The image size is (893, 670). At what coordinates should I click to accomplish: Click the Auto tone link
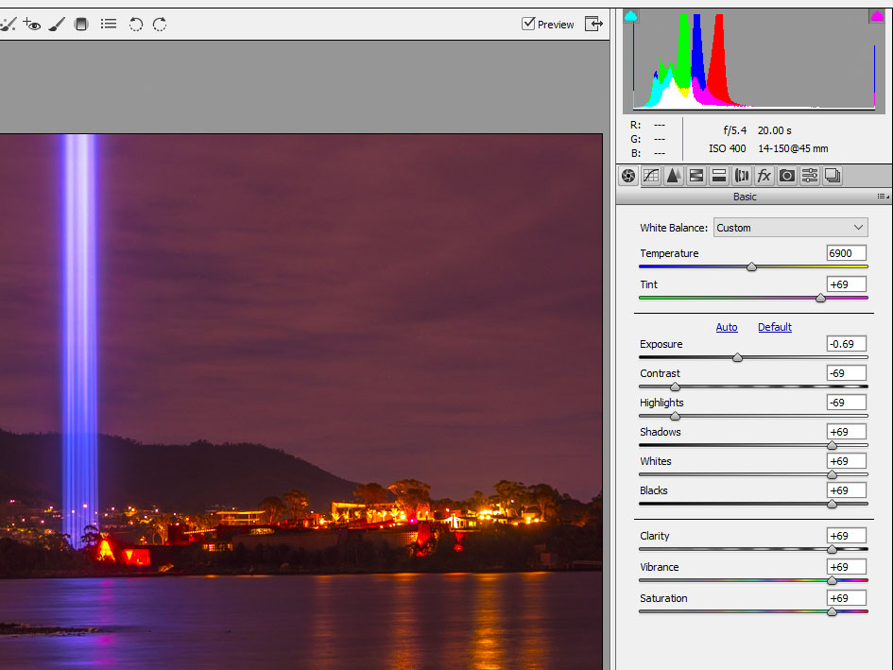(726, 327)
